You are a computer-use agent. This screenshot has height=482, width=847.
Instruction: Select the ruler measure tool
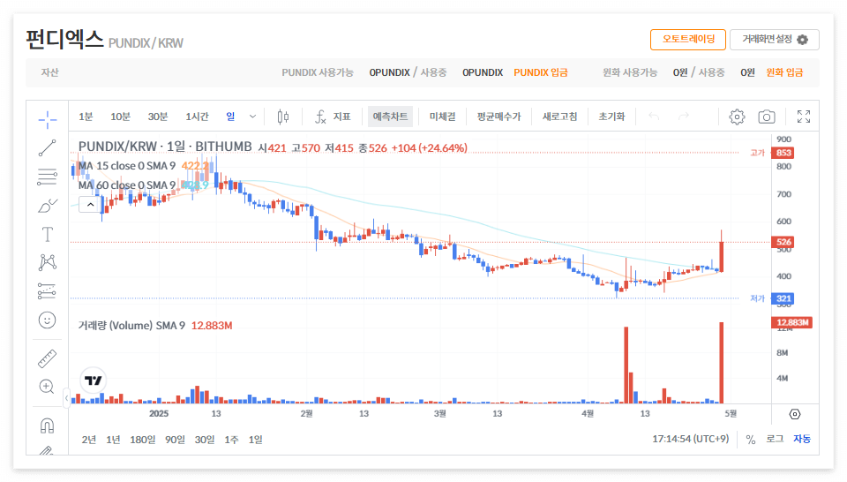(48, 358)
